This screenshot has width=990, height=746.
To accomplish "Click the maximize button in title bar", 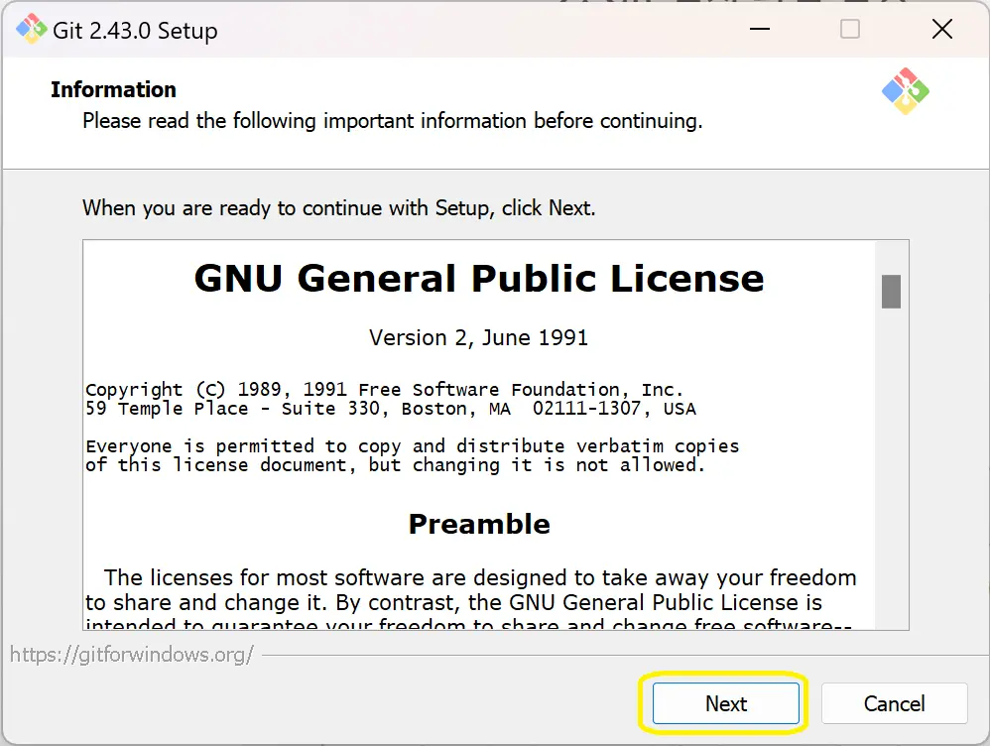I will 850,29.
